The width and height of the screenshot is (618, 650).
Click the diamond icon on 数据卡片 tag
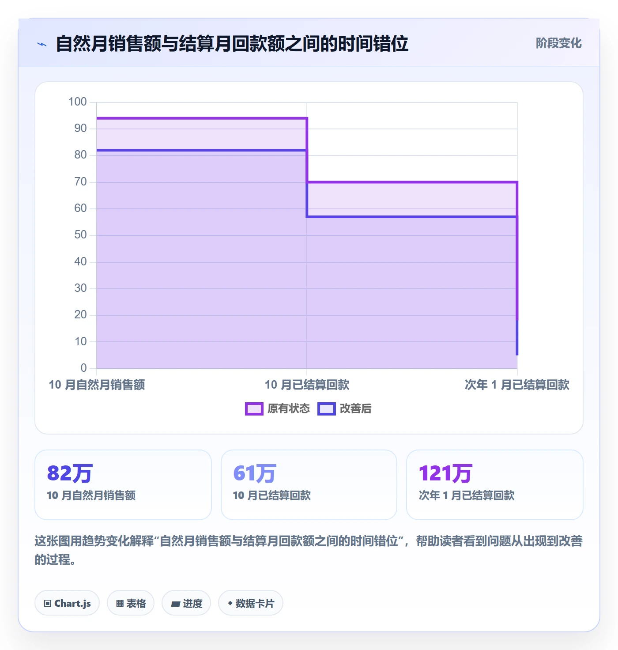pos(230,603)
